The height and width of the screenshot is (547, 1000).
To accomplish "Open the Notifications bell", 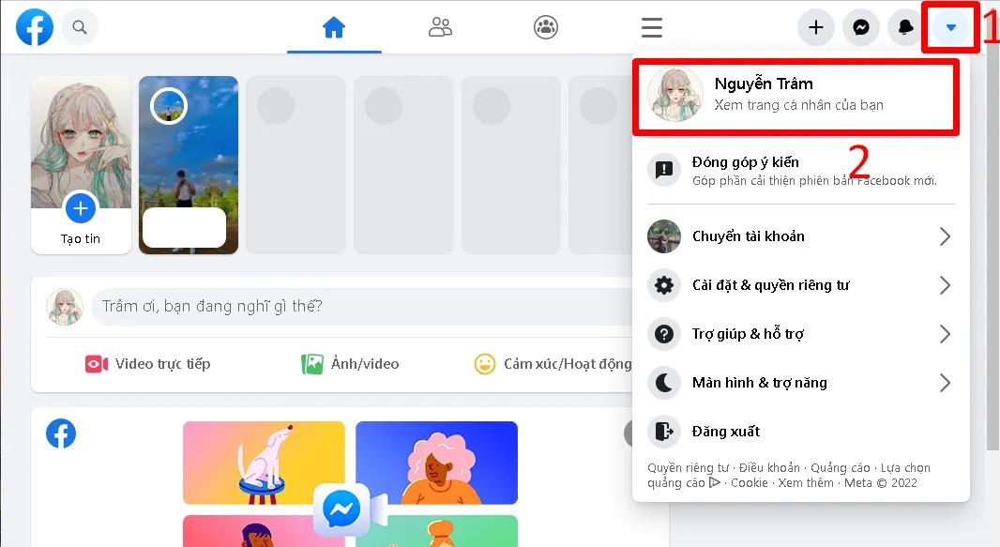I will coord(903,27).
